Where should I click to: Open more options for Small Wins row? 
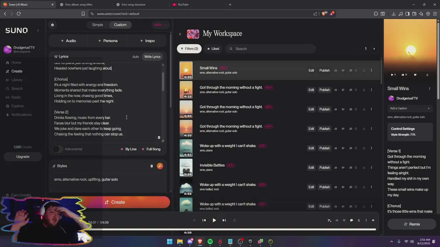[371, 70]
